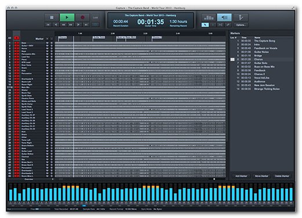Start playback with the green Play button
Image resolution: width=302 pixels, height=218 pixels.
(67, 17)
